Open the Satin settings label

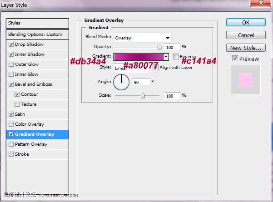20,114
